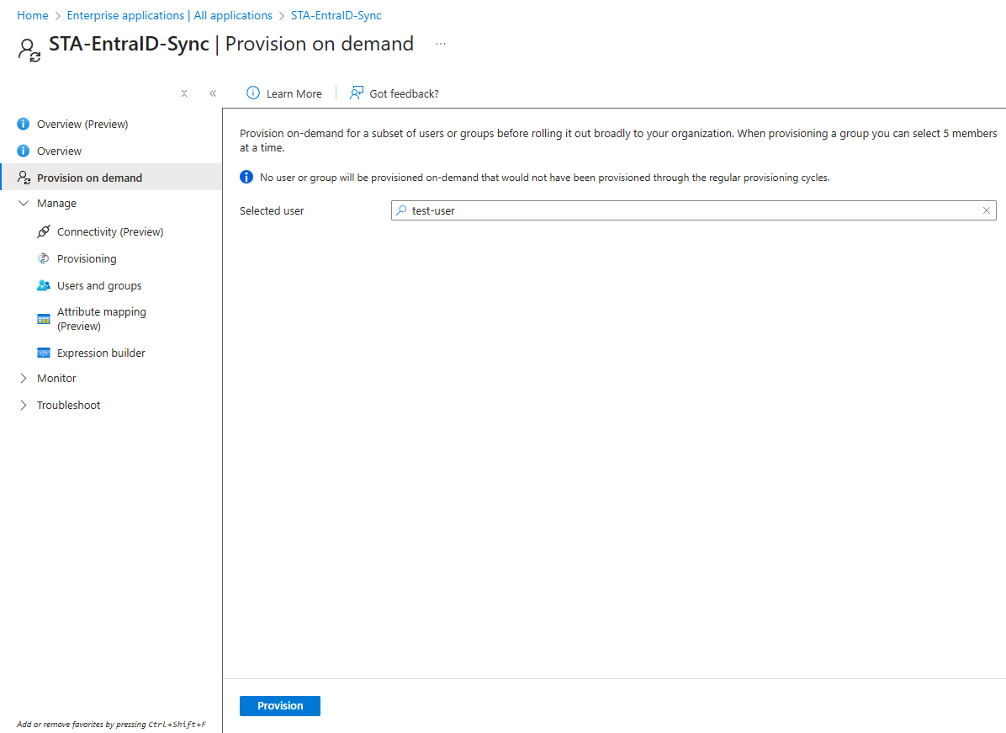Click the Got feedback icon

(357, 93)
